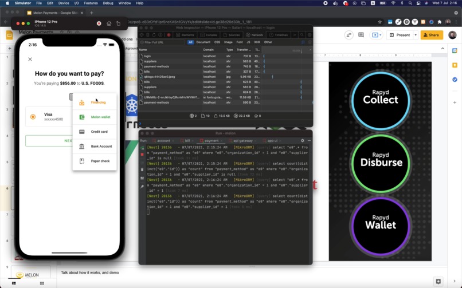This screenshot has width=462, height=288.
Task: Switch to the app ui run tab
Action: click(x=272, y=141)
